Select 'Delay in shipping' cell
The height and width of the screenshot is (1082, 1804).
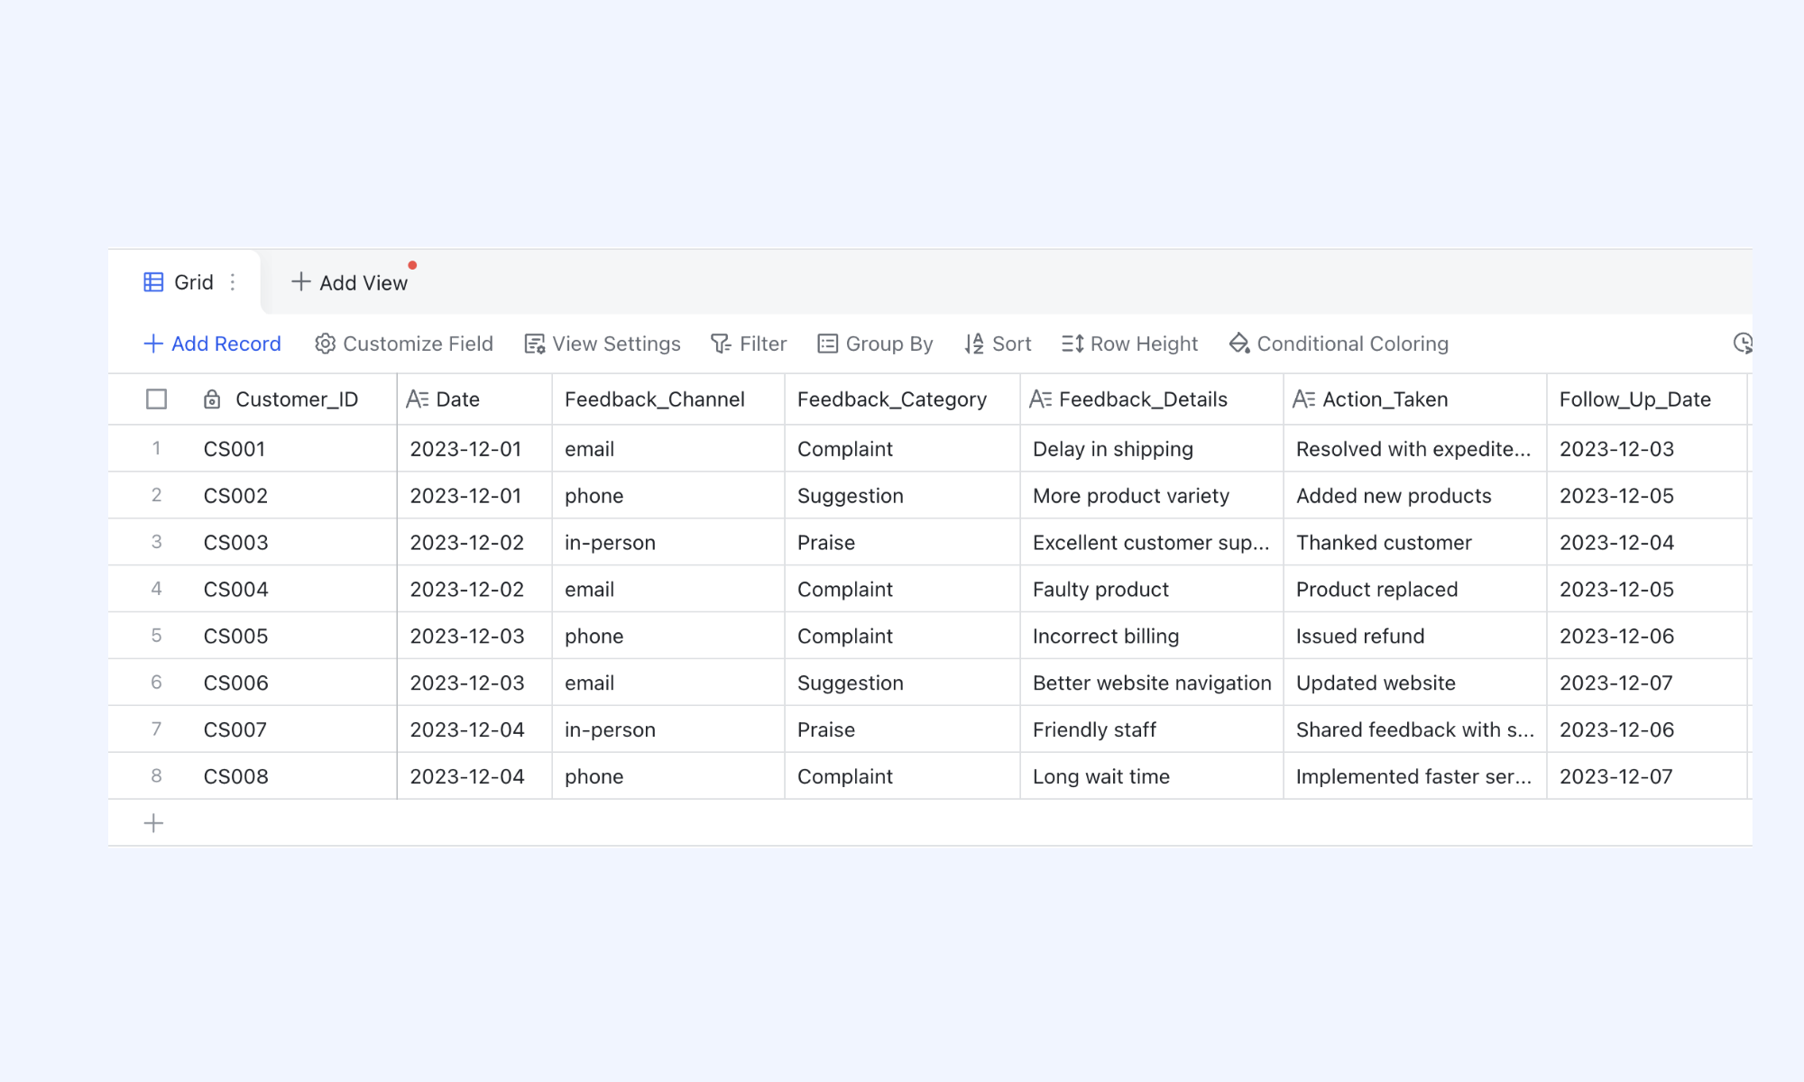coord(1152,448)
